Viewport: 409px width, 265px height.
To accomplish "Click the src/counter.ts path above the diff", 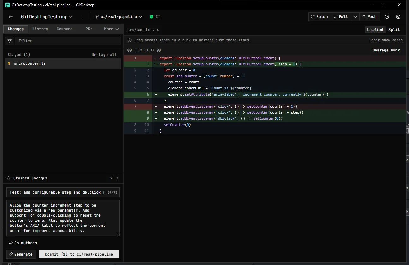I will pyautogui.click(x=143, y=30).
